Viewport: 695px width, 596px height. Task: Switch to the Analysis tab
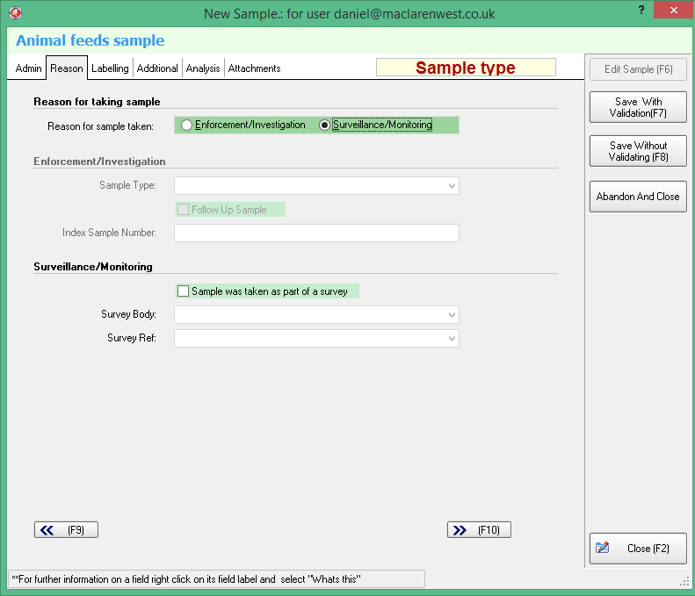coord(203,68)
